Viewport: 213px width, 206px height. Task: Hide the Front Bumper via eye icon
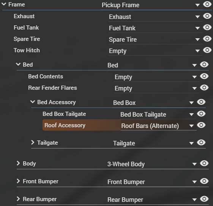pos(204,181)
